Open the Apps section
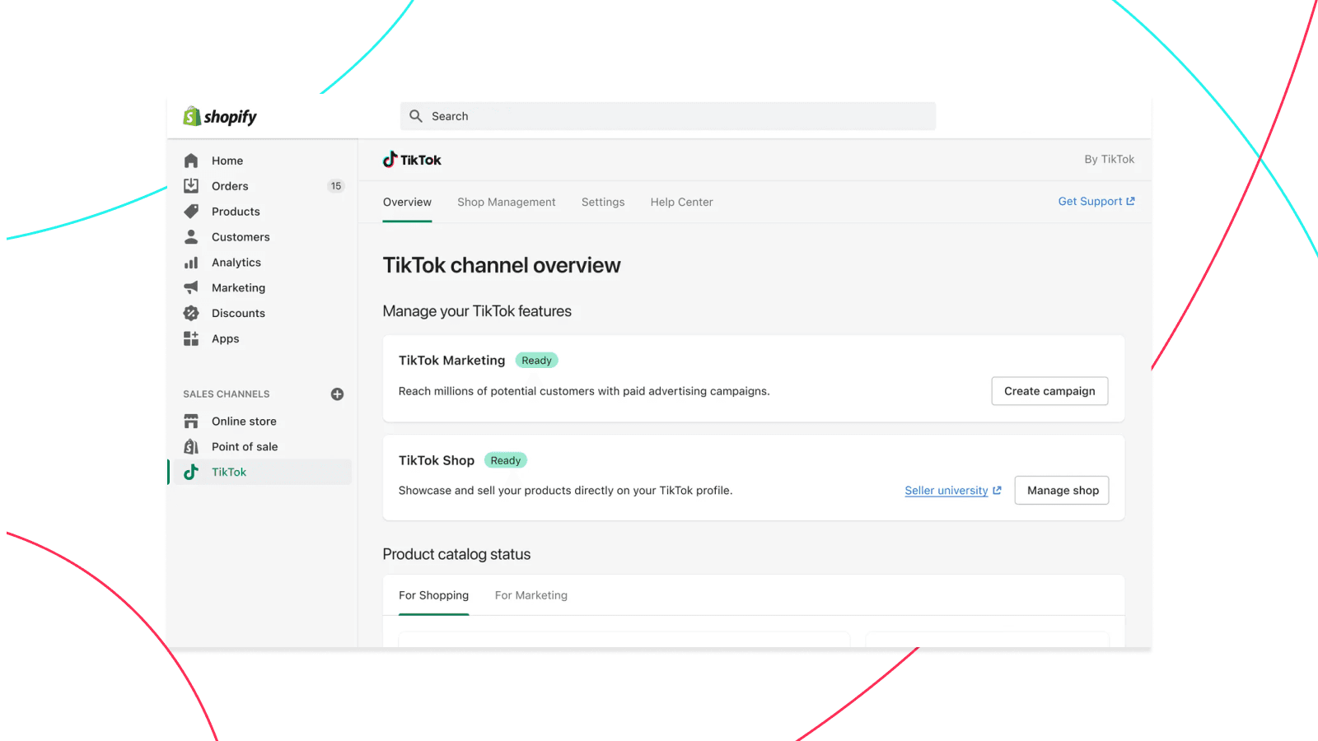 225,338
